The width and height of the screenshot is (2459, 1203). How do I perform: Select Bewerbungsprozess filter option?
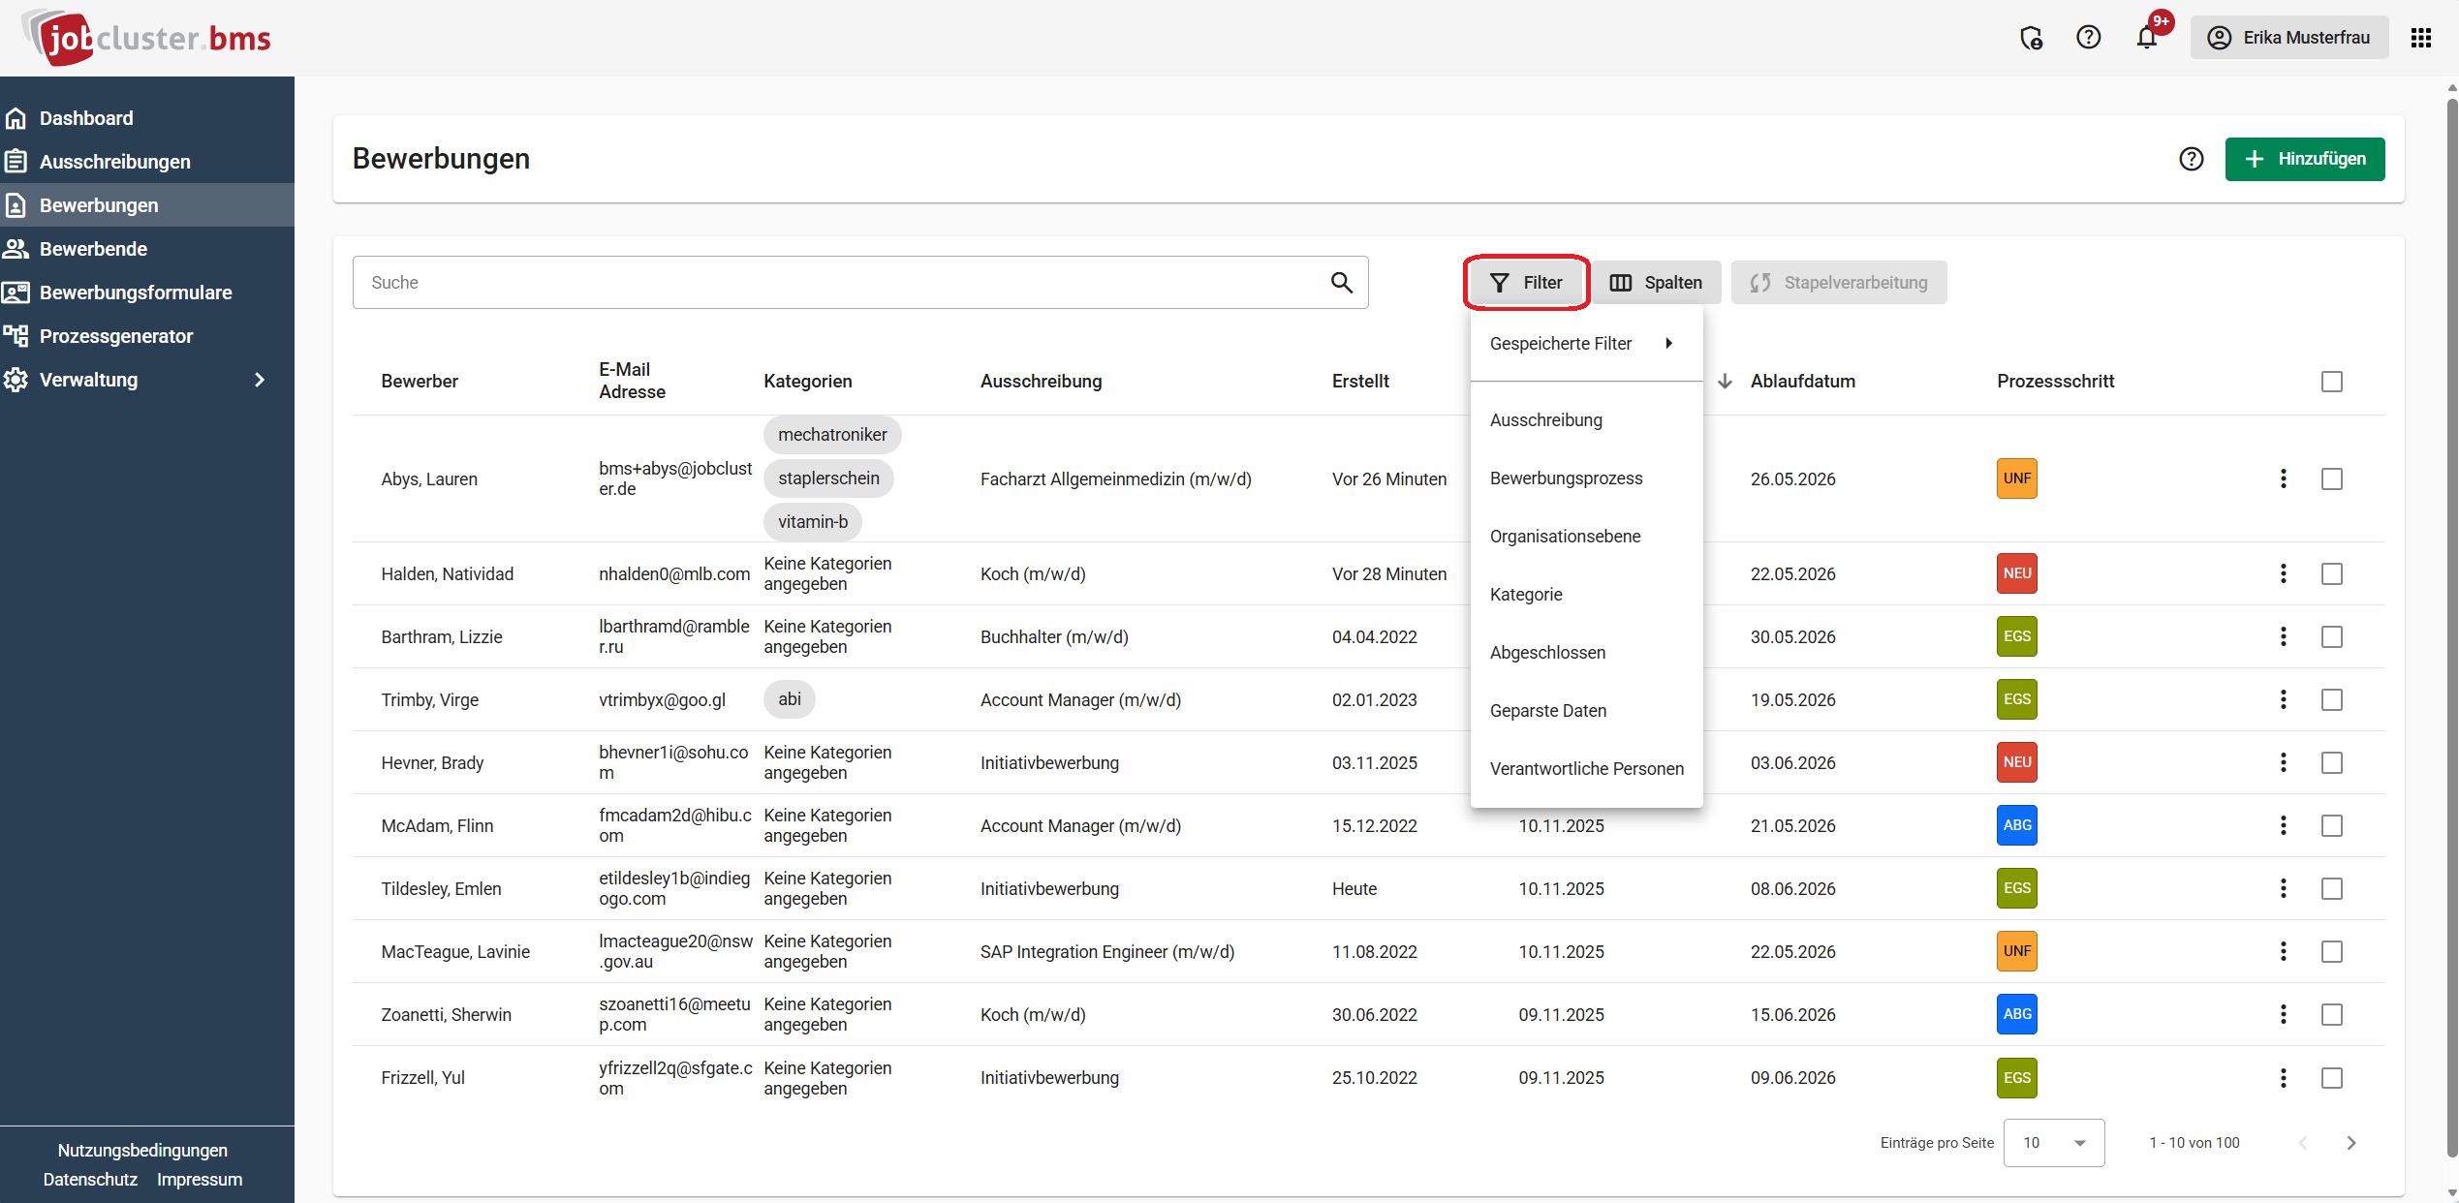click(1566, 478)
